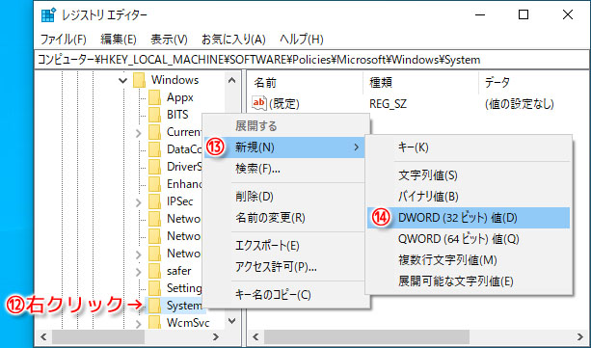
Task: Select the System tree item label
Action: (x=184, y=306)
